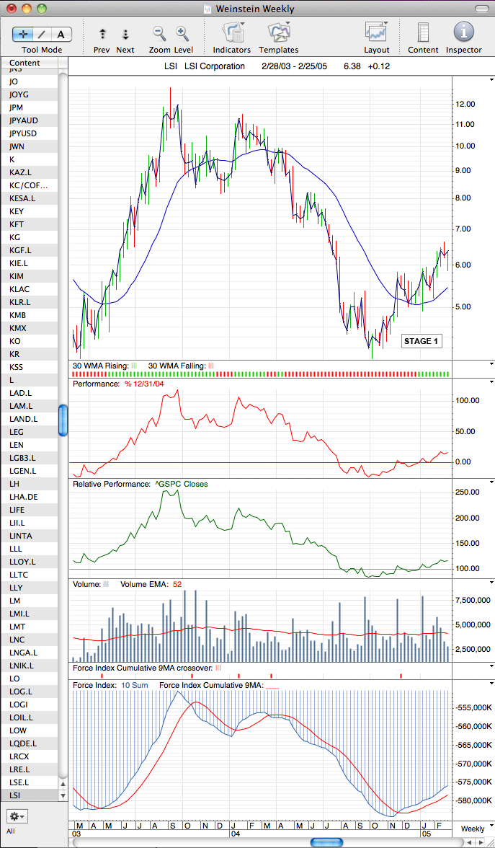The height and width of the screenshot is (848, 495).
Task: Click the Force Index Cumulative 9MA label
Action: 218,685
